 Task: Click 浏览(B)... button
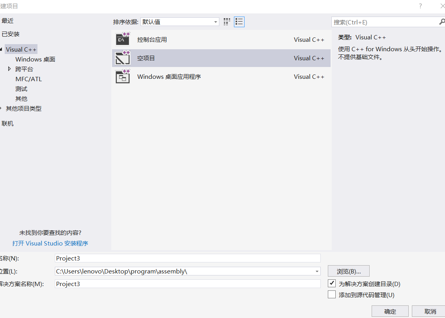pos(348,271)
